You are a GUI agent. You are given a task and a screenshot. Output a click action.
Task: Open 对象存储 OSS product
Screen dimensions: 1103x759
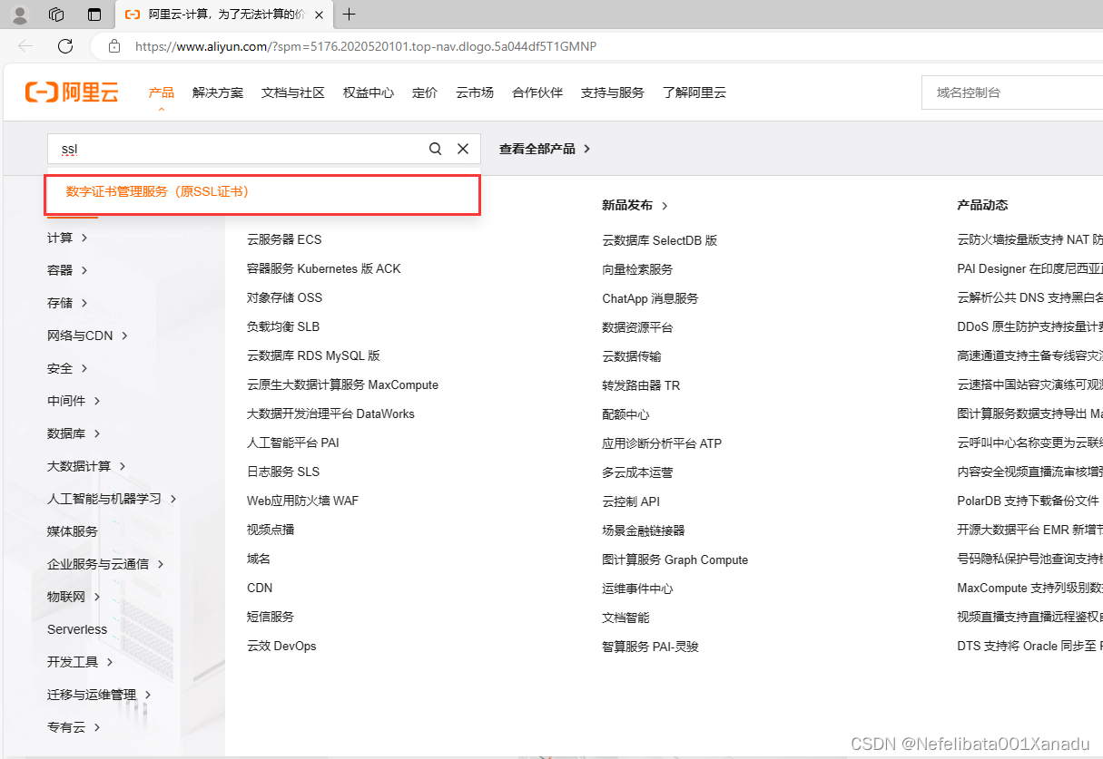[x=284, y=297]
